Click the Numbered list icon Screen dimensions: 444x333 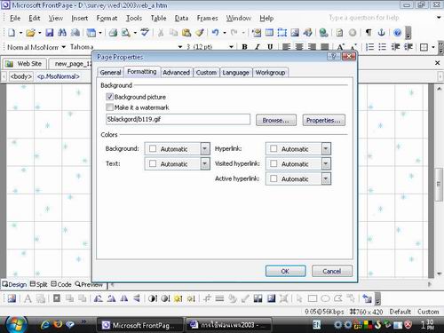(x=369, y=47)
